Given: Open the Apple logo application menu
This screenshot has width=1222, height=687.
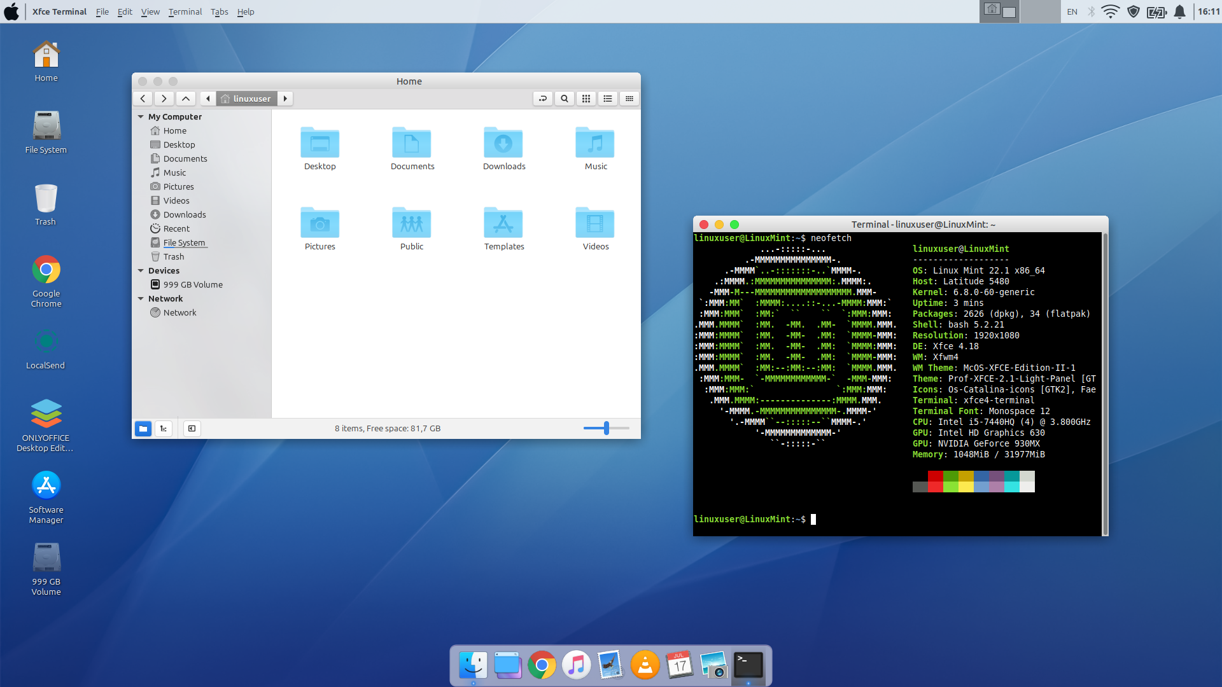Looking at the screenshot, I should tap(11, 11).
